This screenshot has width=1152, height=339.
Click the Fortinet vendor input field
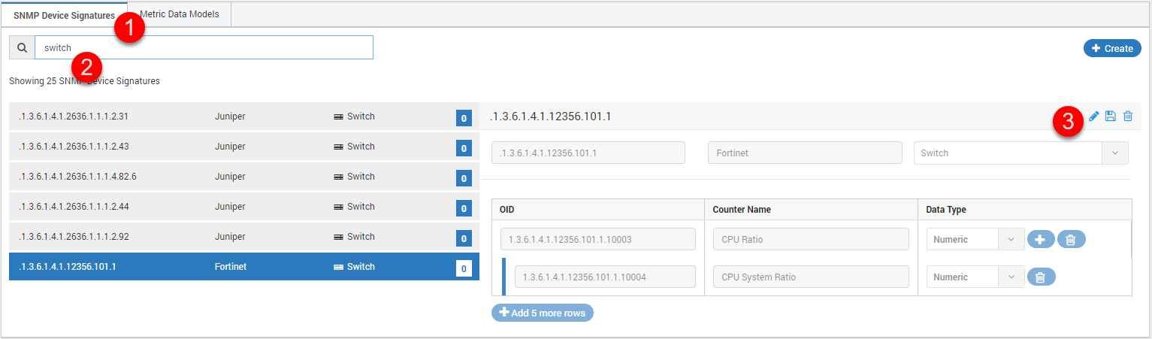coord(805,153)
